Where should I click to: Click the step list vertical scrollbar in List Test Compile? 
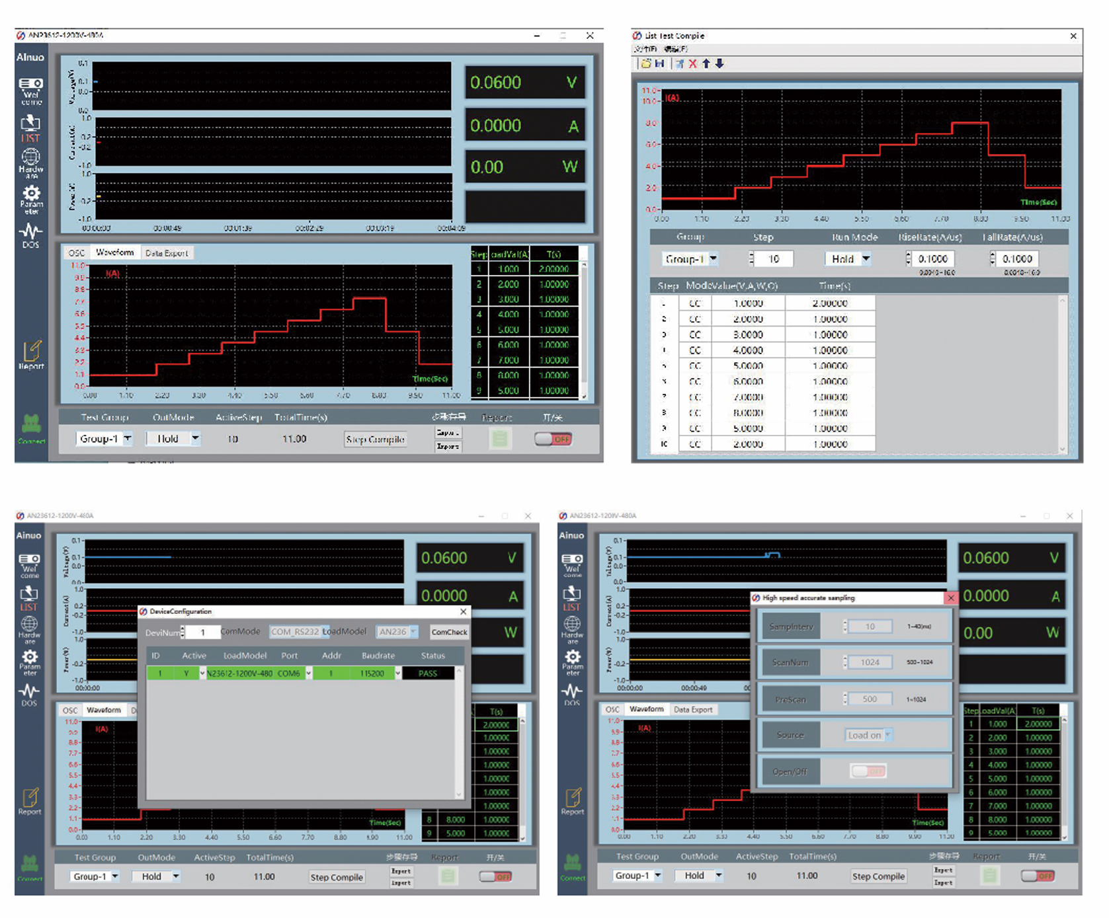coord(1063,373)
